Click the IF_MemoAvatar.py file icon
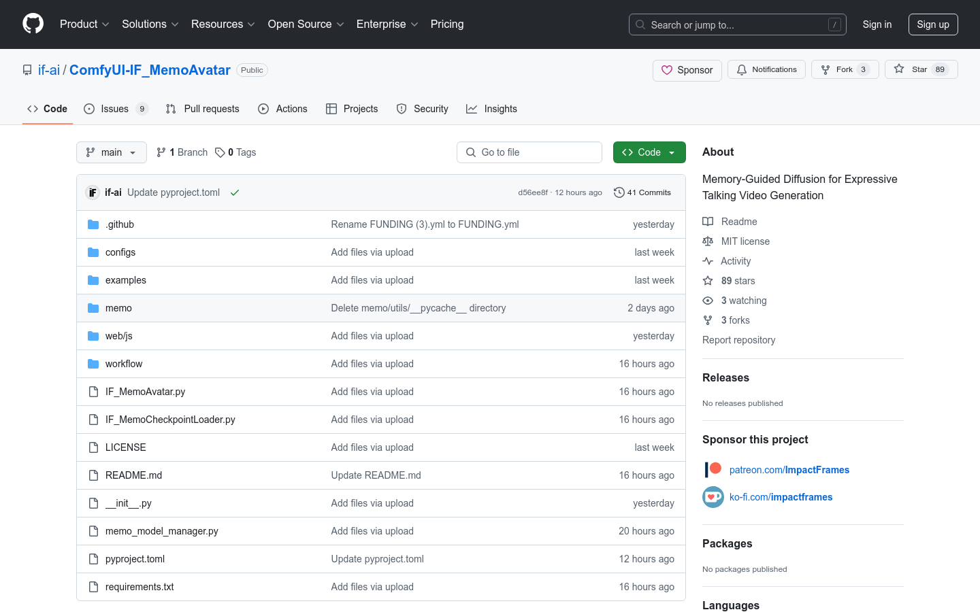 93,392
